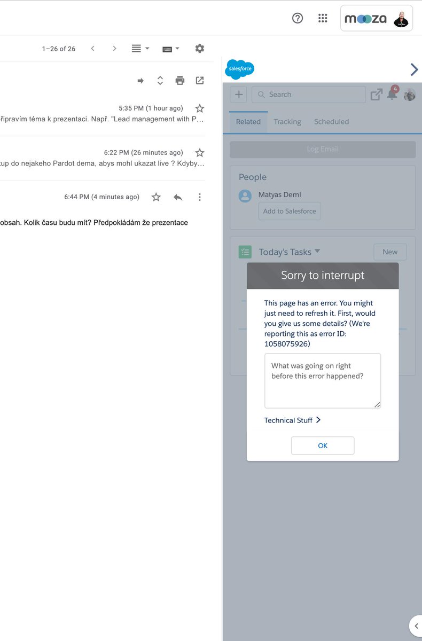Open the Salesforce notifications bell
The width and height of the screenshot is (422, 641).
(393, 93)
